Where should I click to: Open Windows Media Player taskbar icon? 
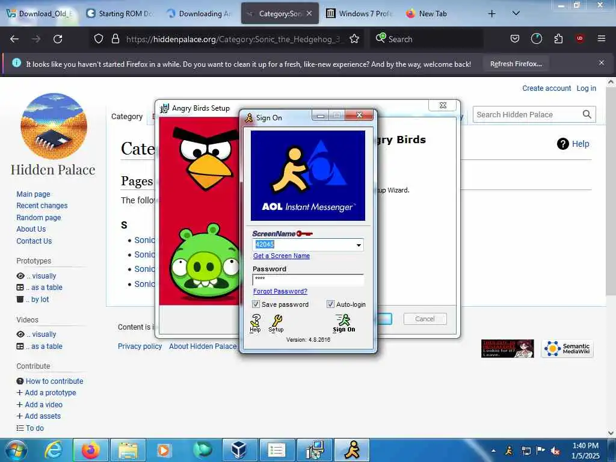pyautogui.click(x=164, y=450)
